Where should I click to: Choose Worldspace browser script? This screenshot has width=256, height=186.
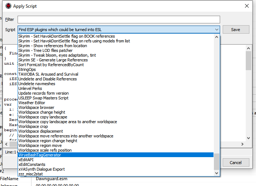36,107
